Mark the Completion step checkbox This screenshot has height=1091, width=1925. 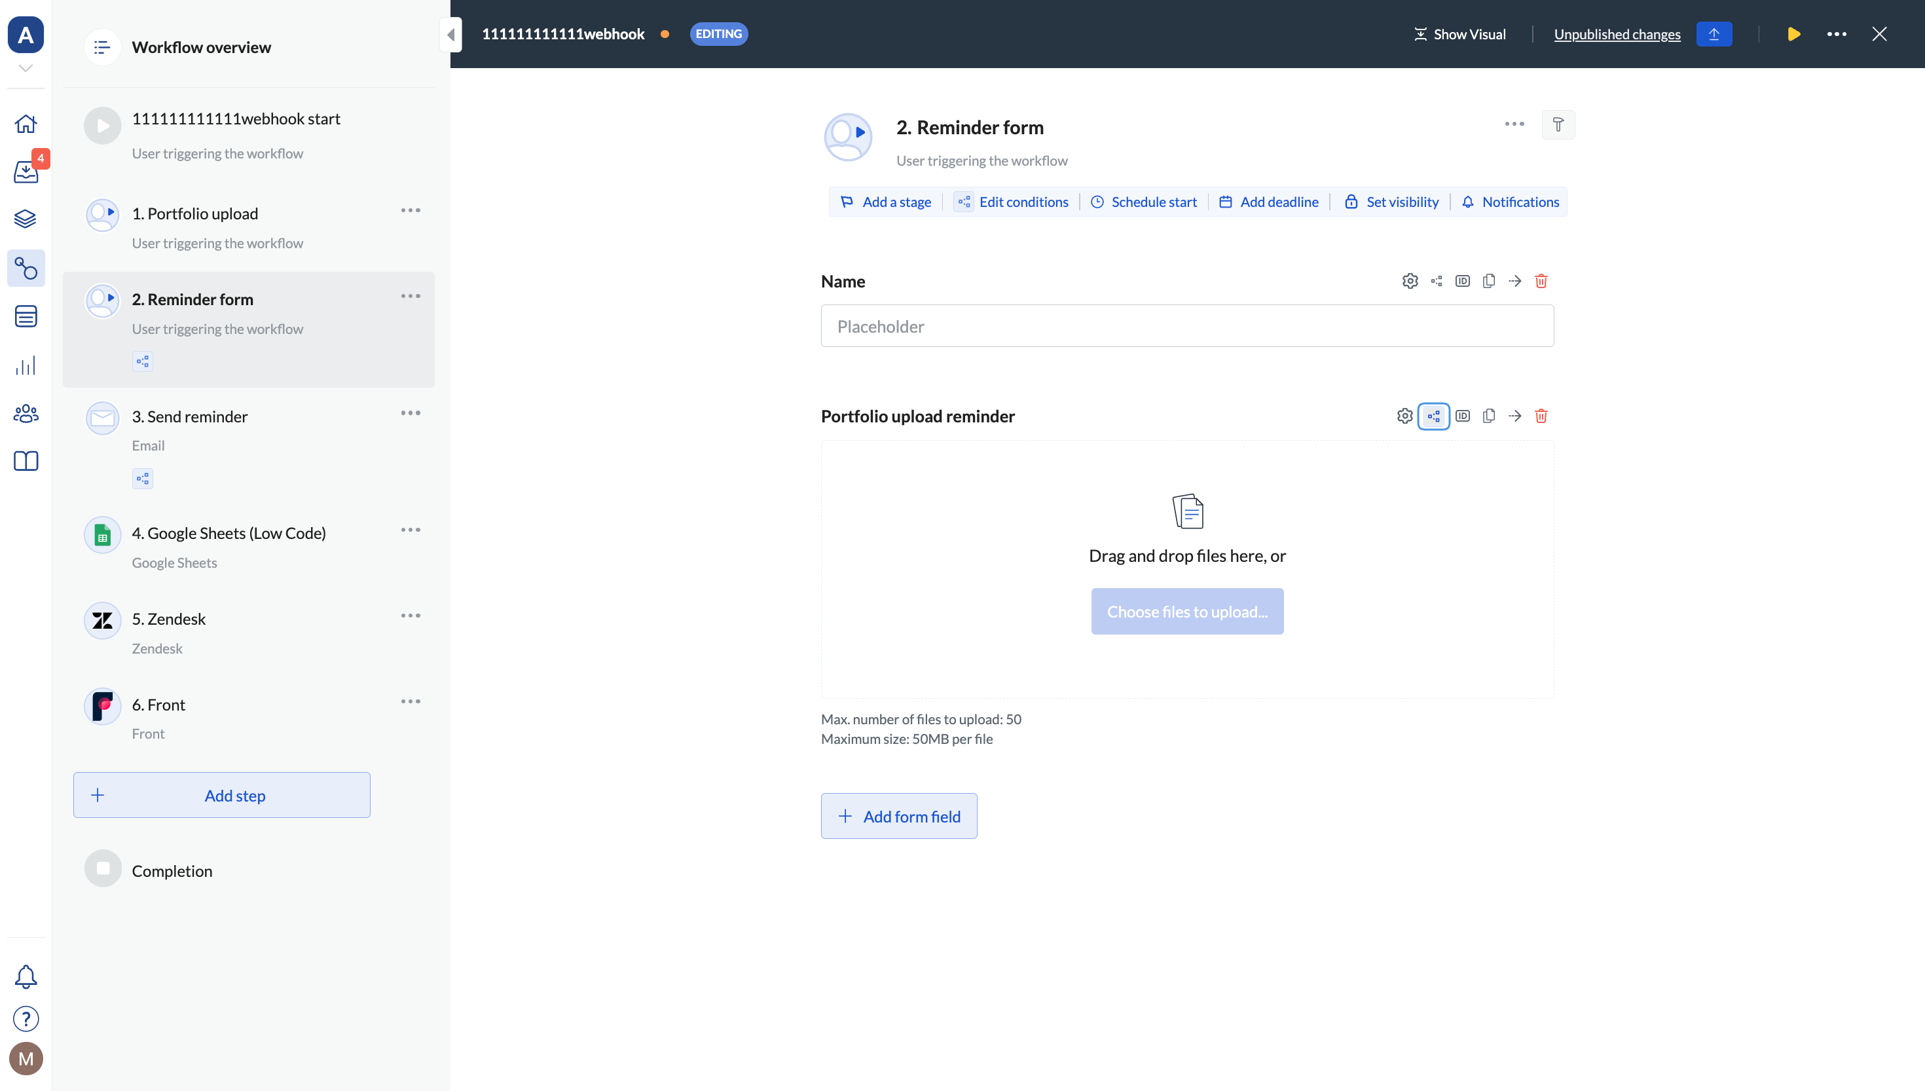coord(102,868)
